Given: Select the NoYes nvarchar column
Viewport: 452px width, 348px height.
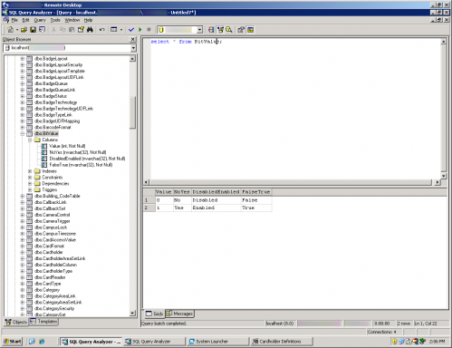Looking at the screenshot, I should (x=78, y=152).
